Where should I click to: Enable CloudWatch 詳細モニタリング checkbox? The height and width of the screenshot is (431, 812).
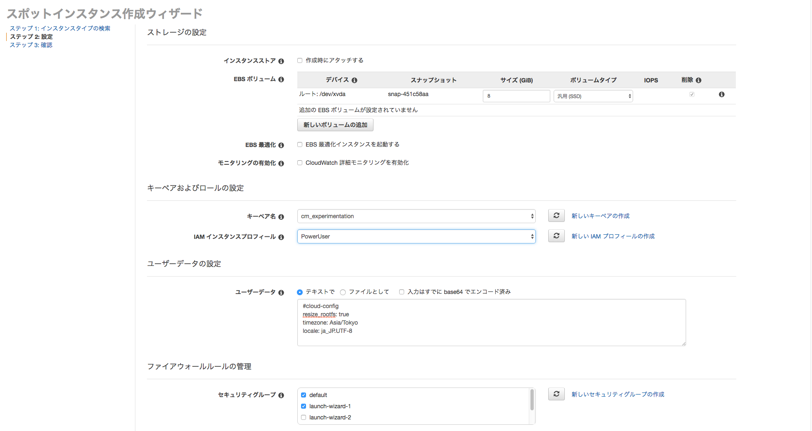point(300,163)
